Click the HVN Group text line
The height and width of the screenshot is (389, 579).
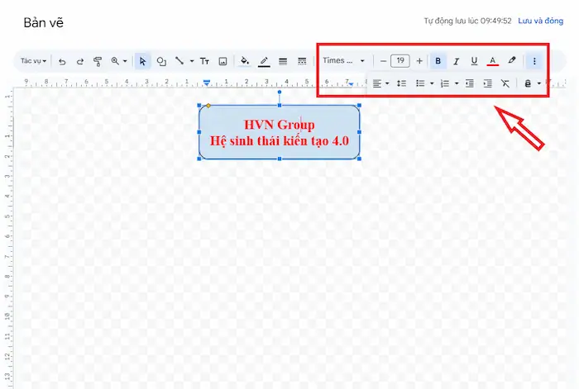click(280, 125)
